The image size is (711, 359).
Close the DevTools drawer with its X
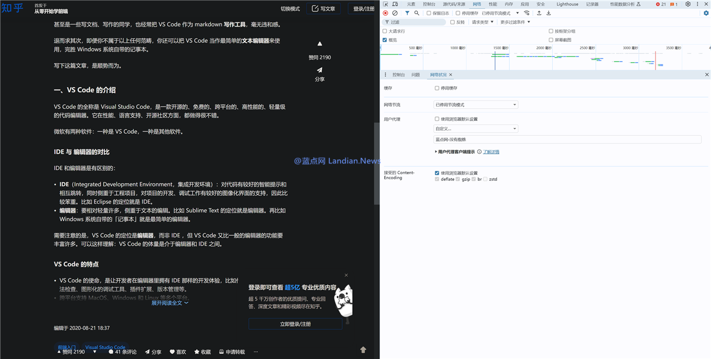tap(707, 74)
